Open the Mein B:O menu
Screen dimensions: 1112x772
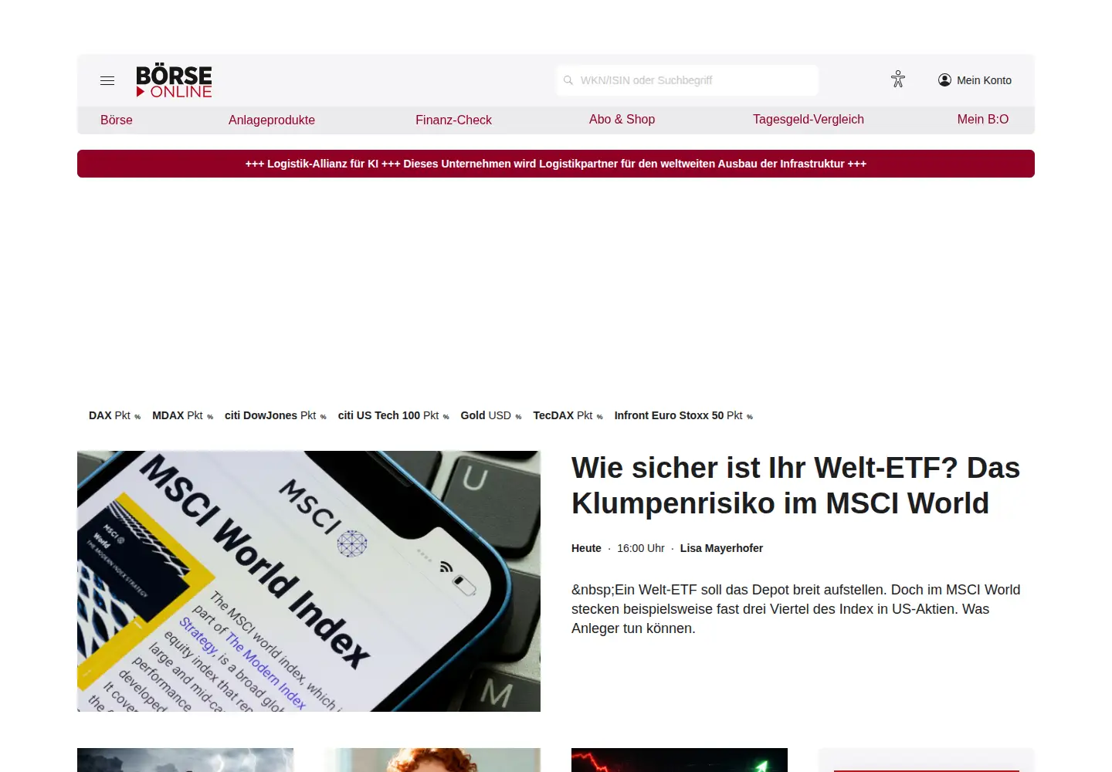coord(983,119)
